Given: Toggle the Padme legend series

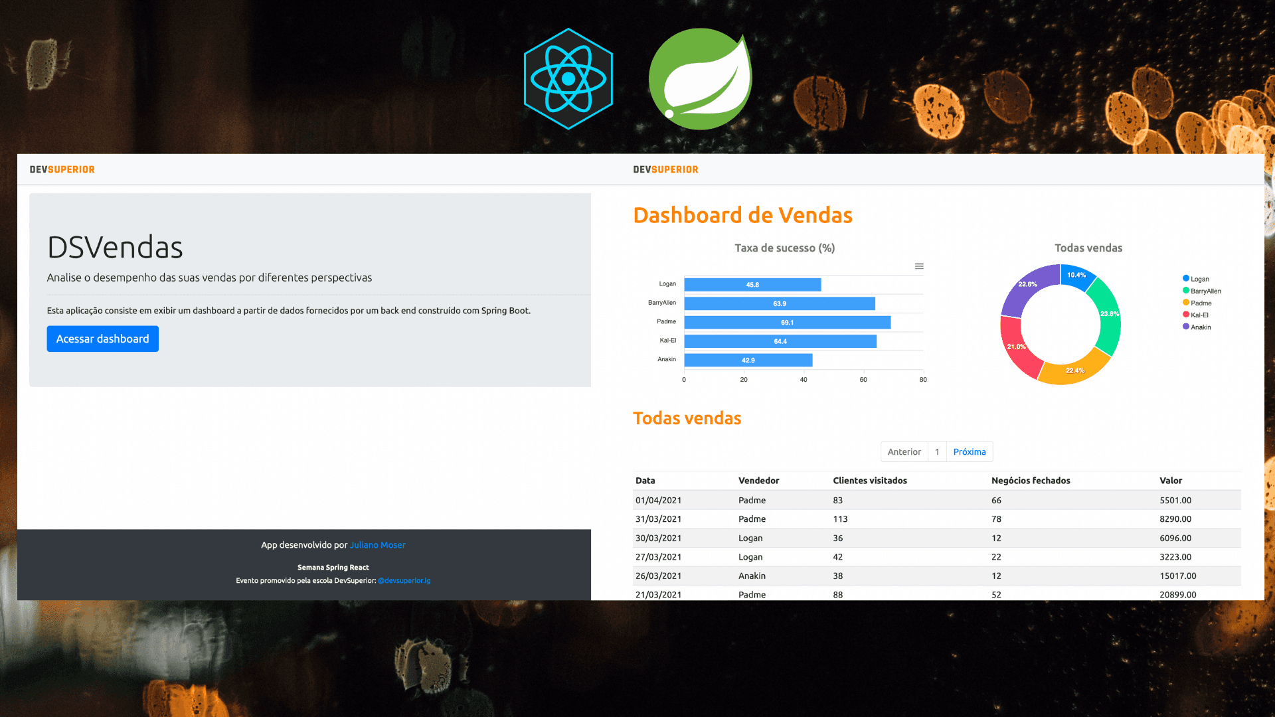Looking at the screenshot, I should [1197, 303].
